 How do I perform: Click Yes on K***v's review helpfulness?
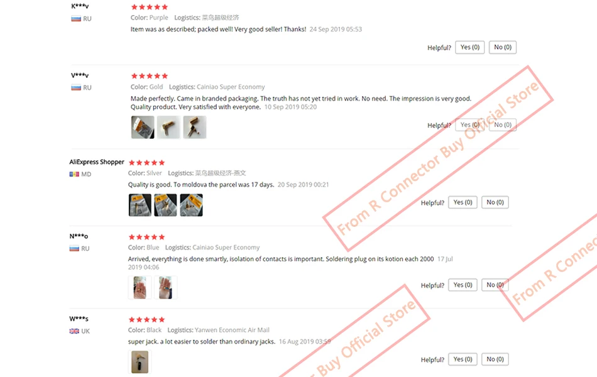click(x=470, y=47)
